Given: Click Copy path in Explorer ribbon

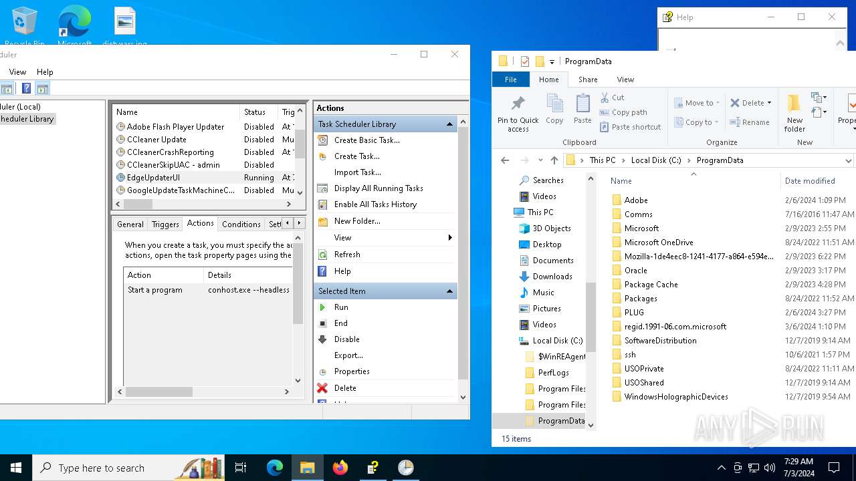Looking at the screenshot, I should tap(623, 112).
